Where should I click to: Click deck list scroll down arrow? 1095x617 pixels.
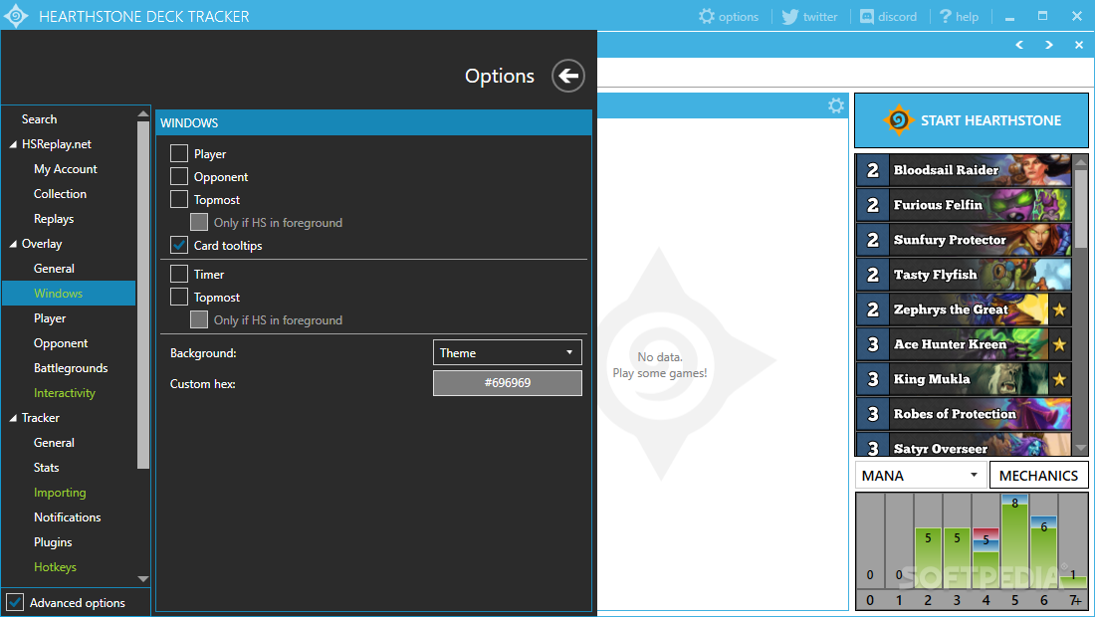point(1080,448)
